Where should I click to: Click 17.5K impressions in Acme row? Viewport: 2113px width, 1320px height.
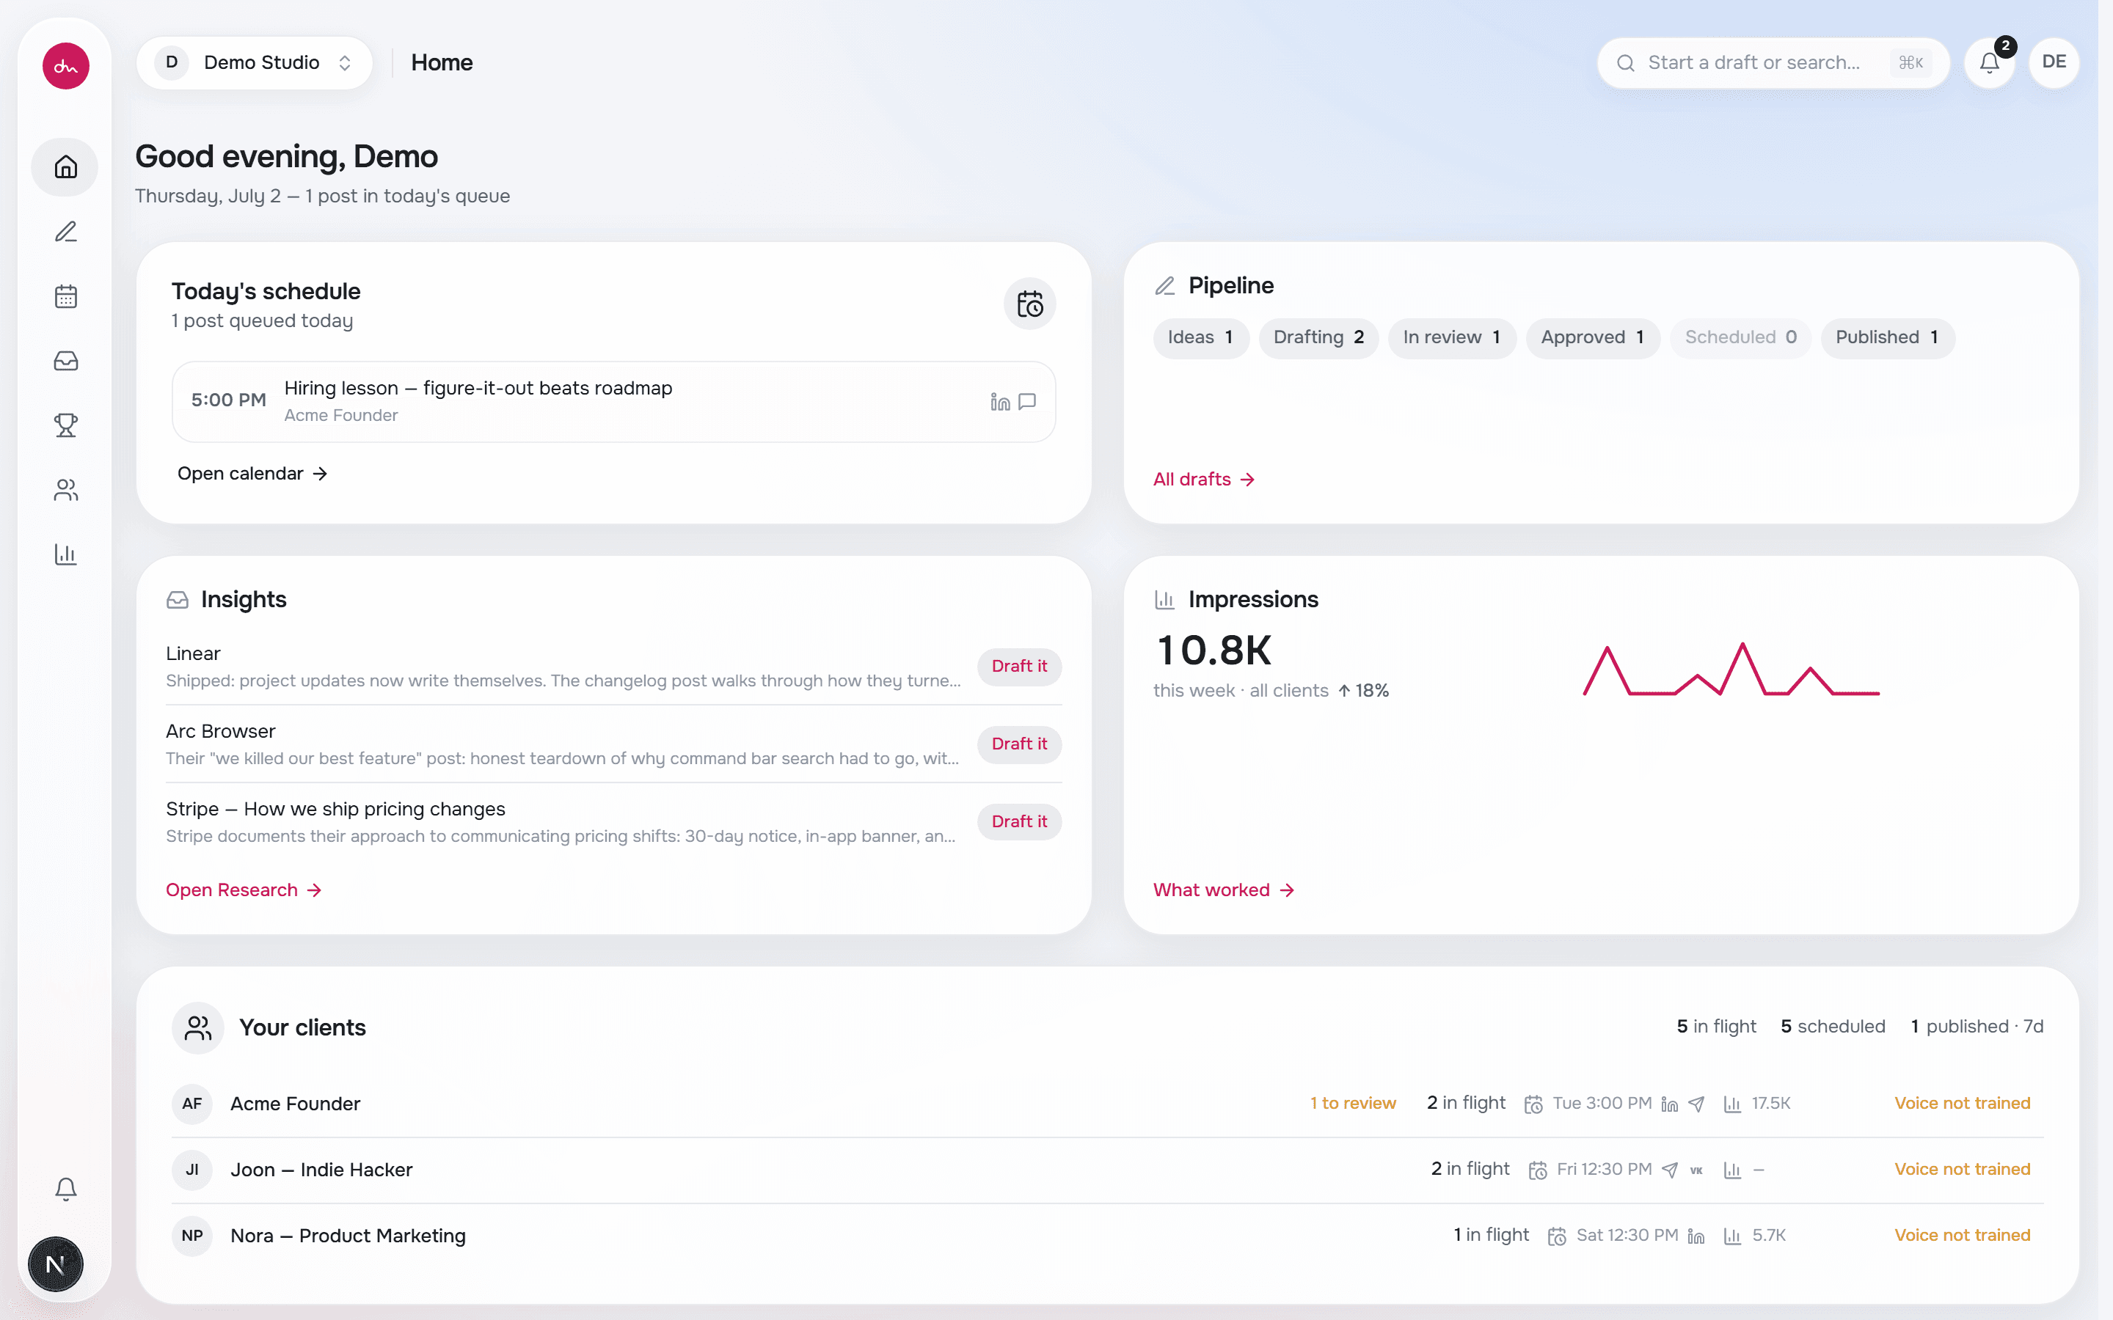1770,1104
